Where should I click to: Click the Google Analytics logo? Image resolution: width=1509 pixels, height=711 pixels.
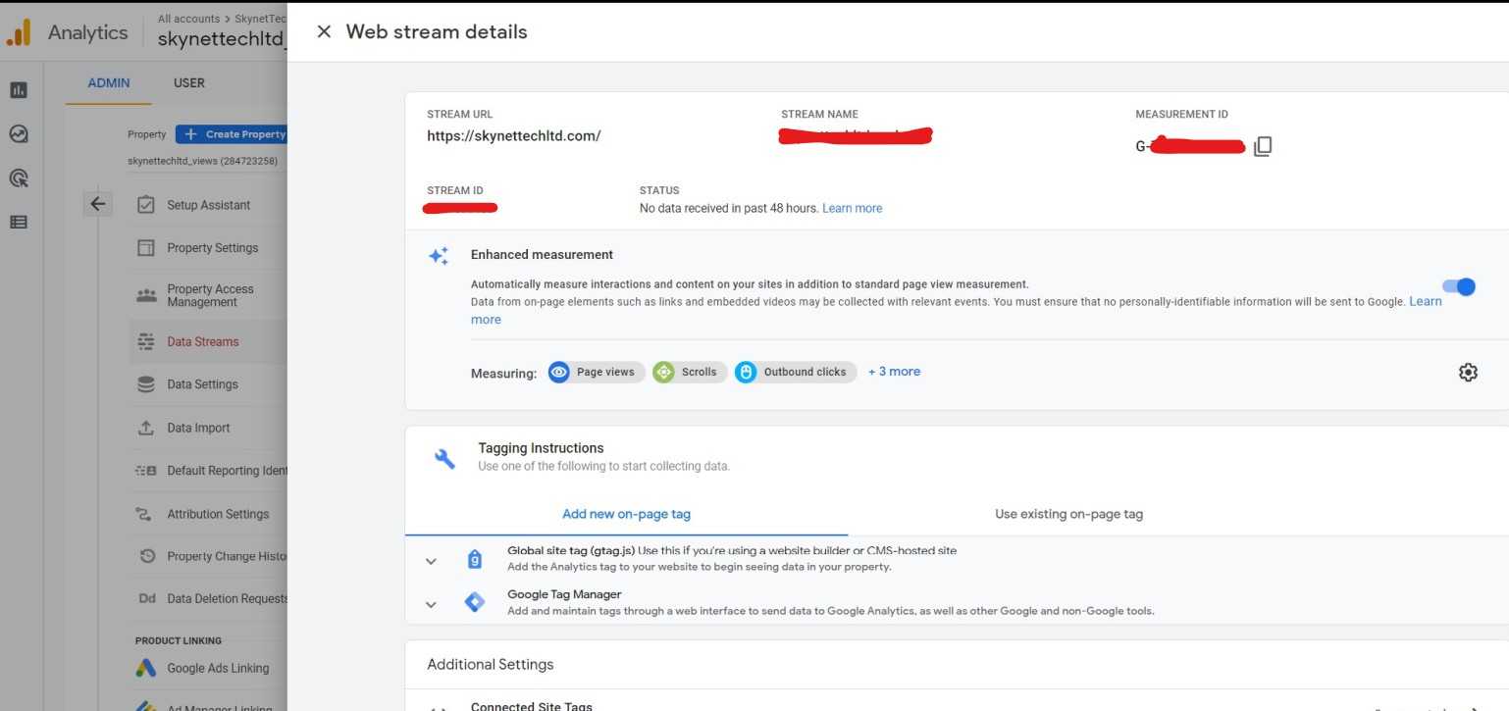click(x=18, y=32)
